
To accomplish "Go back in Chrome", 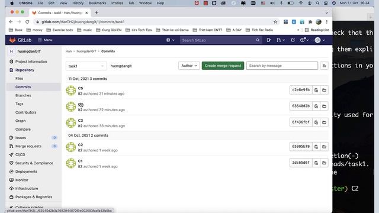I will point(11,22).
